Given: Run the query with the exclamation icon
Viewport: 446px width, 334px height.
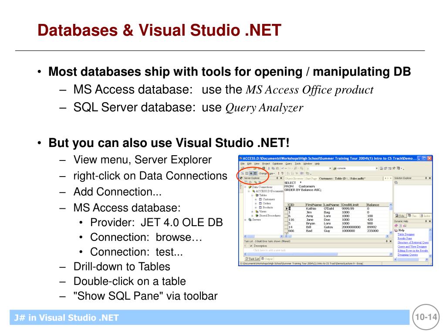Looking at the screenshot, I should click(x=278, y=173).
